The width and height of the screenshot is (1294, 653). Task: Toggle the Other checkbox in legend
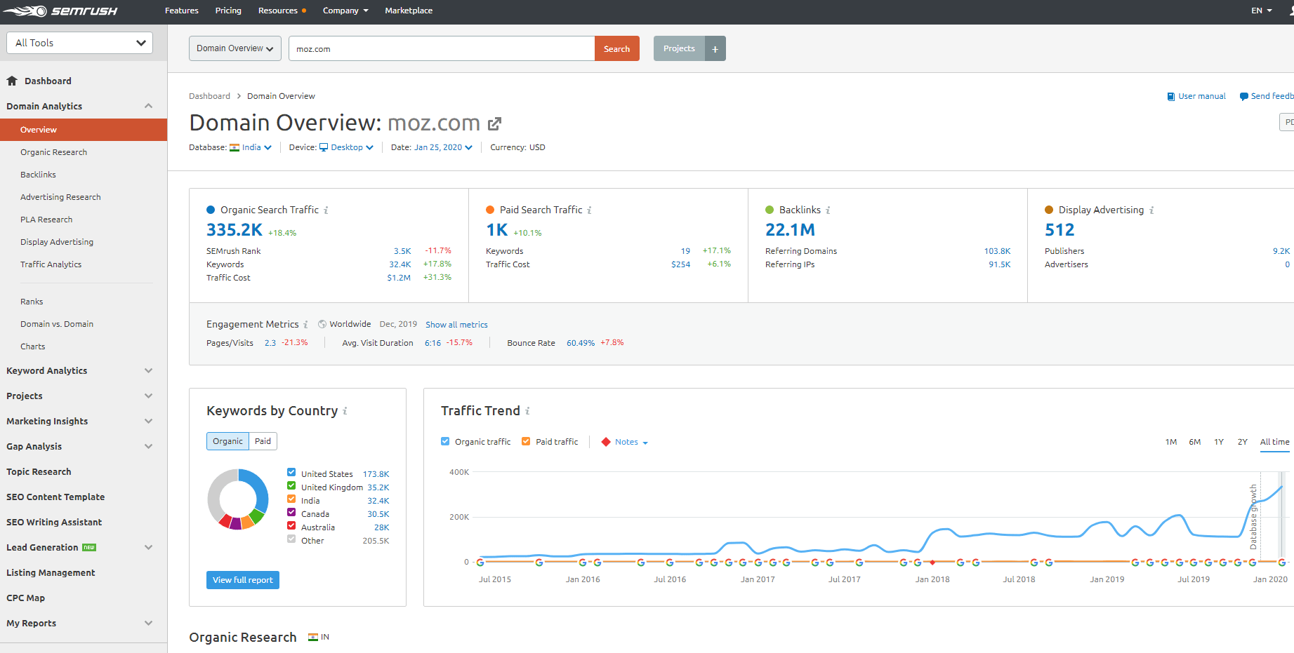(x=291, y=539)
